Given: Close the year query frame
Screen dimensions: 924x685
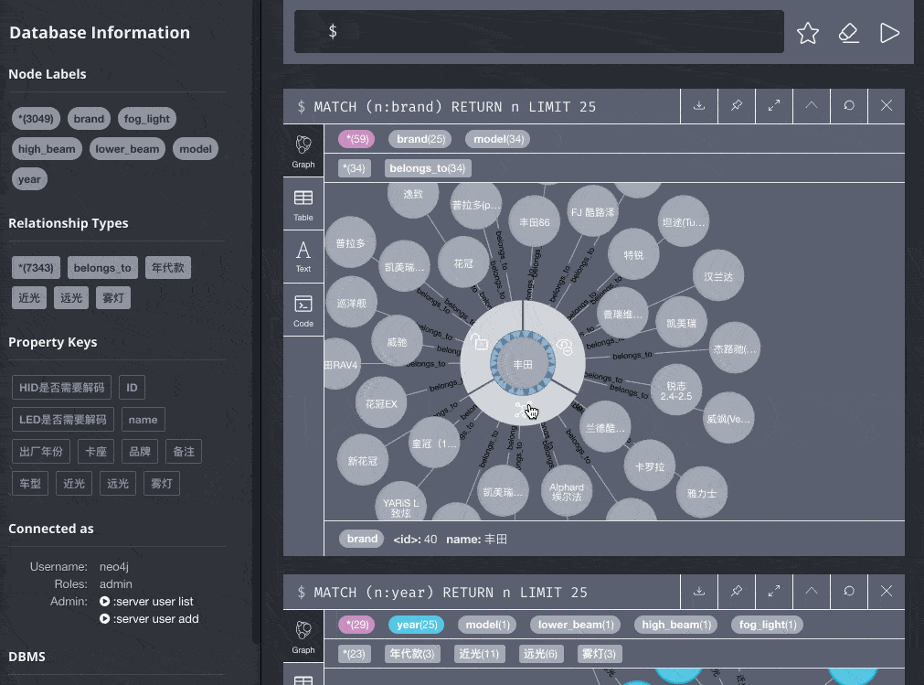Looking at the screenshot, I should (887, 592).
